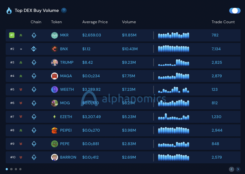Image resolution: width=245 pixels, height=174 pixels.
Task: Click the flame icon beside Top DEX Buy Volume
Action: pyautogui.click(x=9, y=11)
